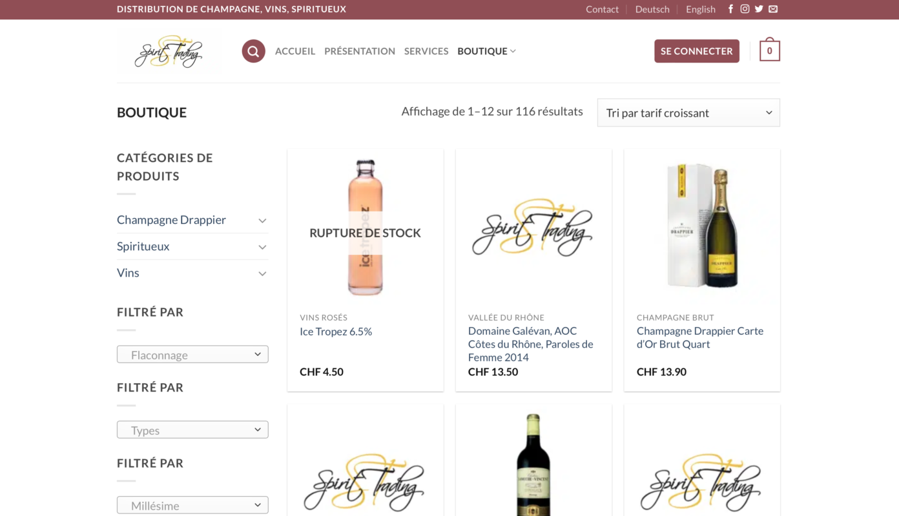The image size is (899, 516).
Task: Switch language to Deutsch
Action: click(652, 9)
